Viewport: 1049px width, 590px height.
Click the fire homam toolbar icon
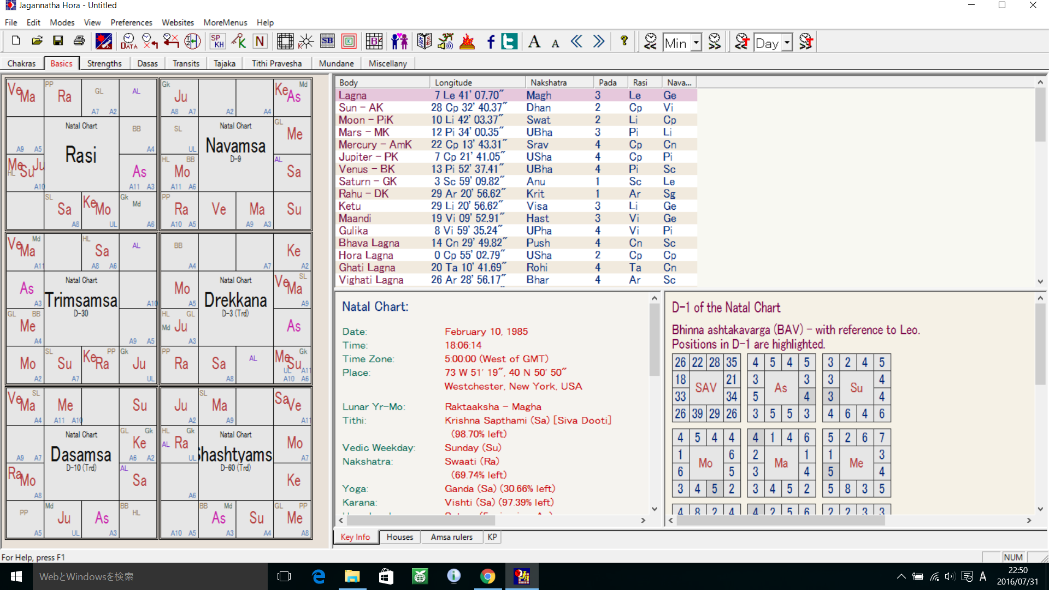point(467,42)
